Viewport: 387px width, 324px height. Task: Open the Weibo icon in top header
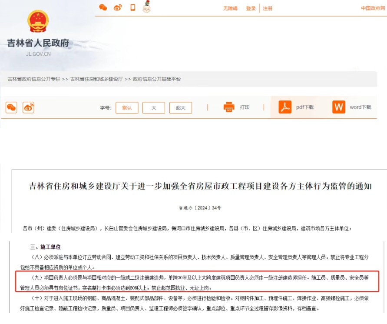point(118,7)
